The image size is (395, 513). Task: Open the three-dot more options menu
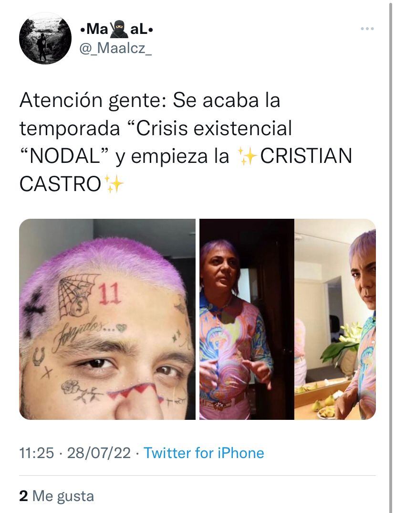(x=367, y=29)
